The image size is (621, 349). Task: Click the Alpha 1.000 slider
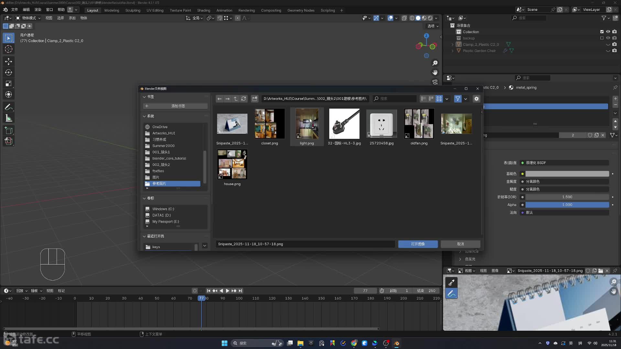[x=567, y=205]
